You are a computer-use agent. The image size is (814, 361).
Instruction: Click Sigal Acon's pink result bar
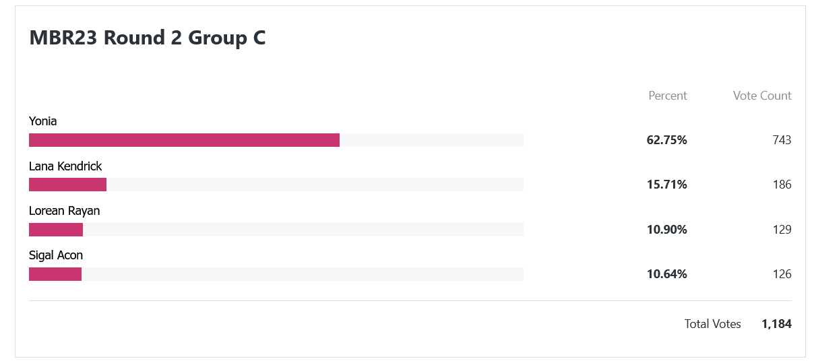[55, 274]
